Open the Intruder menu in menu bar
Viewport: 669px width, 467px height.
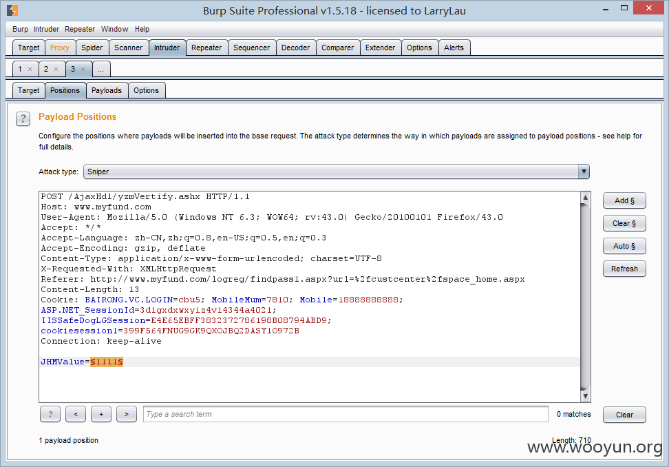[46, 29]
